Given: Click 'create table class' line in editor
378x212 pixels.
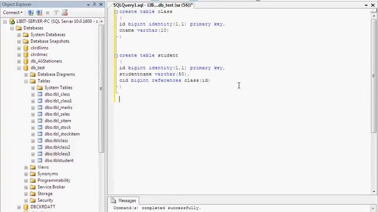Looking at the screenshot, I should pyautogui.click(x=146, y=12).
